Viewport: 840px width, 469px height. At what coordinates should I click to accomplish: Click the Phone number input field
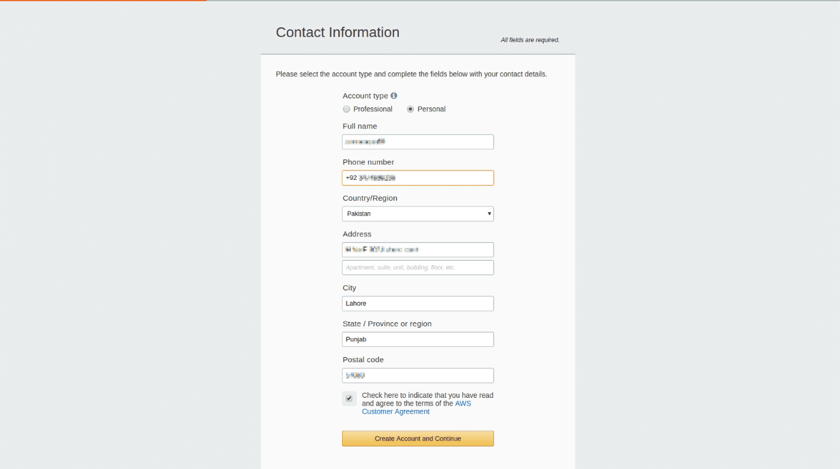point(418,177)
